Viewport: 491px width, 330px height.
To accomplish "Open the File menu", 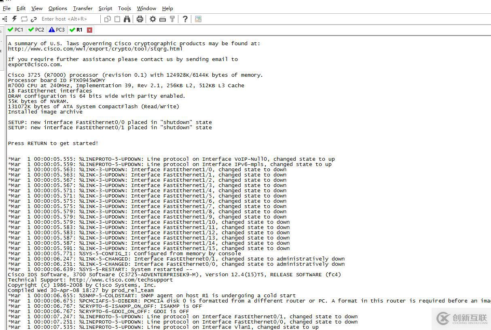I will coord(7,8).
